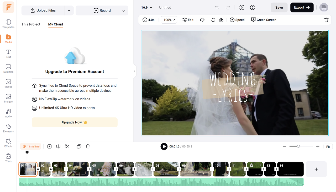Play the video preview
This screenshot has width=336, height=192.
point(164,146)
